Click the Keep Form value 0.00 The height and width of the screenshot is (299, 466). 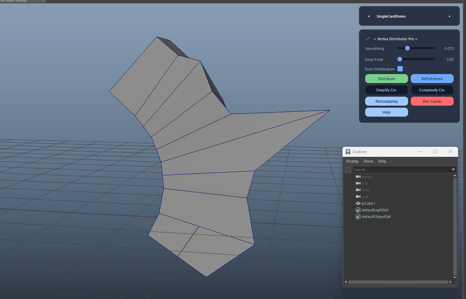[x=450, y=59]
